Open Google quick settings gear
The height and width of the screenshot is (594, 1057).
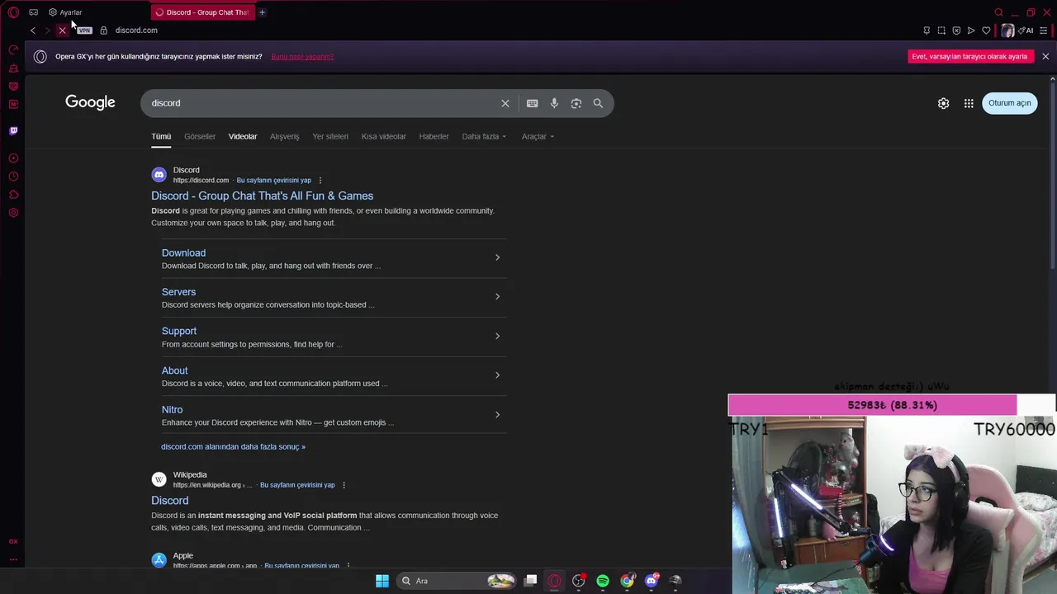point(943,103)
